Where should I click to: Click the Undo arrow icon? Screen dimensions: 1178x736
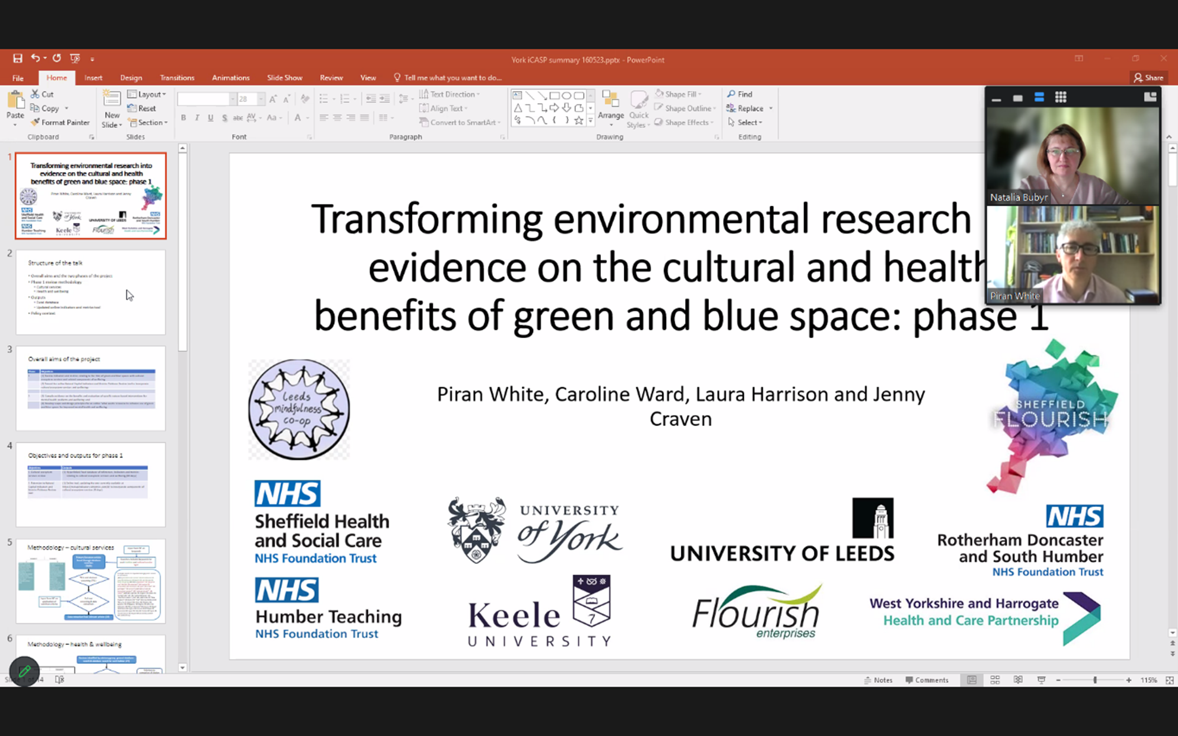[x=35, y=58]
